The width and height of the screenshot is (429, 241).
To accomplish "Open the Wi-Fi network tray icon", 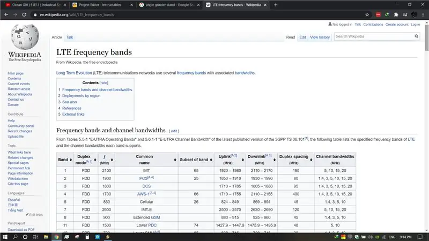I will click(x=383, y=237).
